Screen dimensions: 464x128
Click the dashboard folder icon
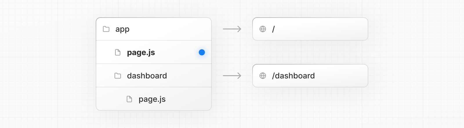coord(118,76)
